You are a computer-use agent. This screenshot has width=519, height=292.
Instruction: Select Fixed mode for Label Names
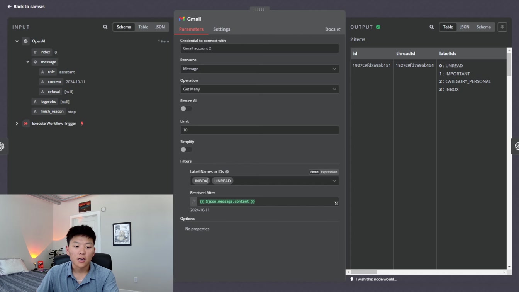coord(314,172)
